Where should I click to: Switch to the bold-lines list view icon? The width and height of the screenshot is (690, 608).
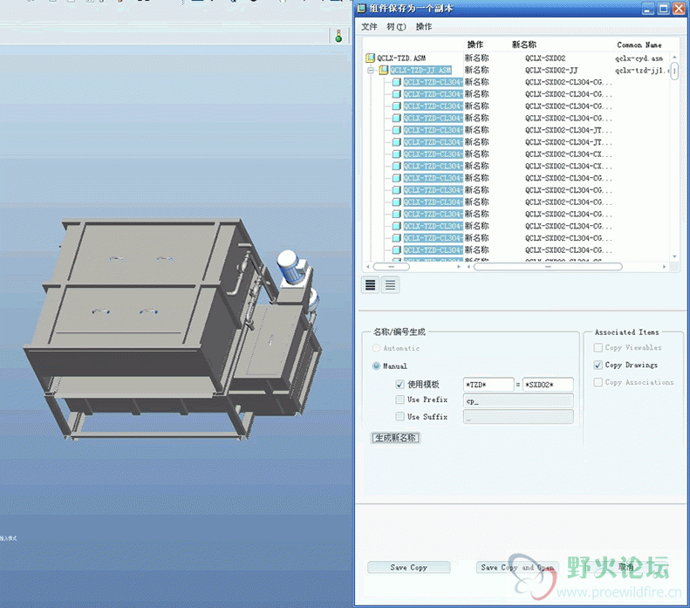371,285
